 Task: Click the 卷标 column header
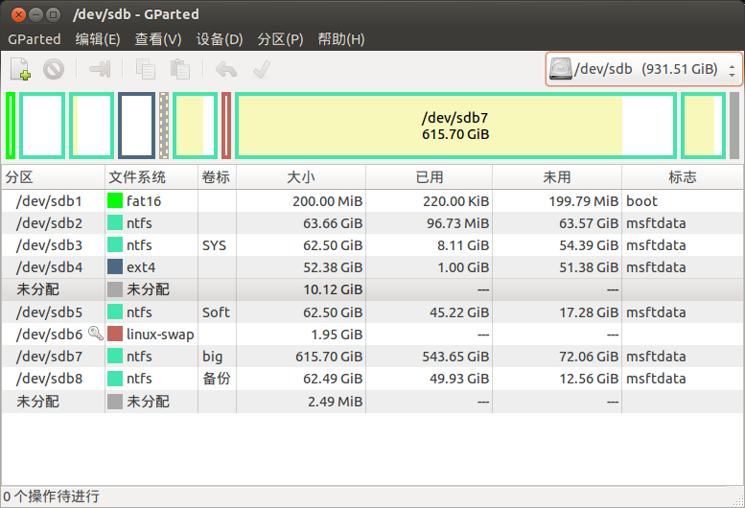coord(217,177)
